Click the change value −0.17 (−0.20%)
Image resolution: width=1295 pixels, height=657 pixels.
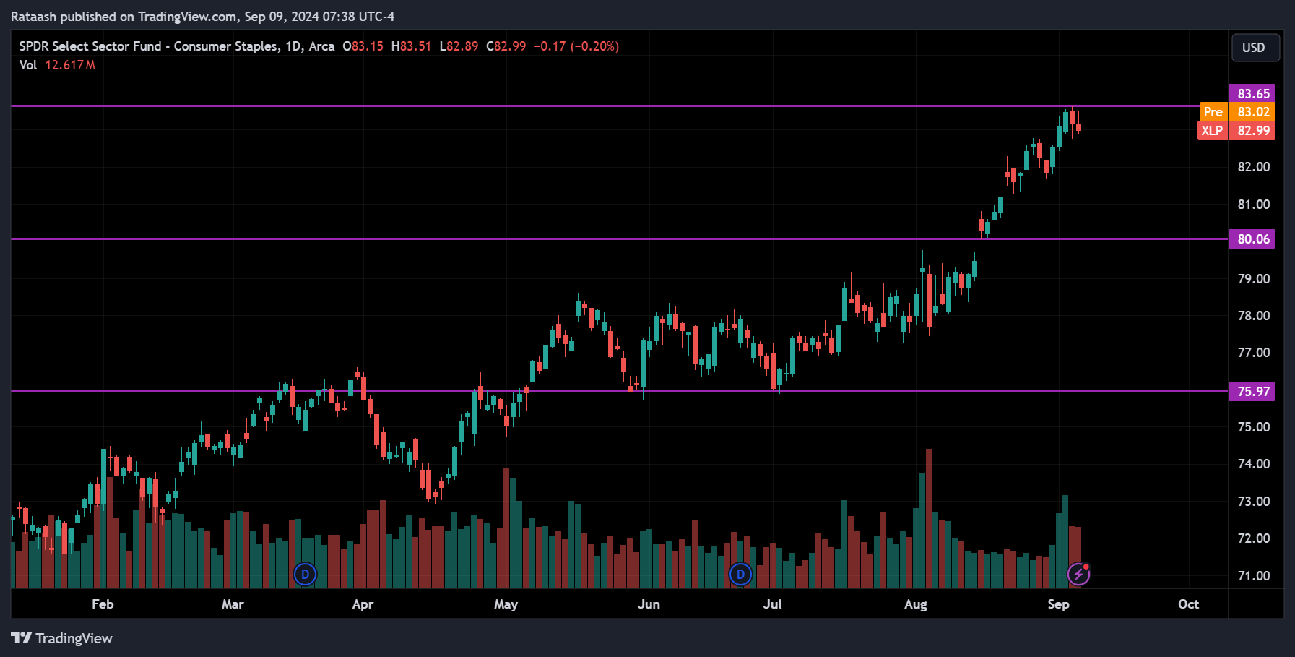click(x=576, y=46)
